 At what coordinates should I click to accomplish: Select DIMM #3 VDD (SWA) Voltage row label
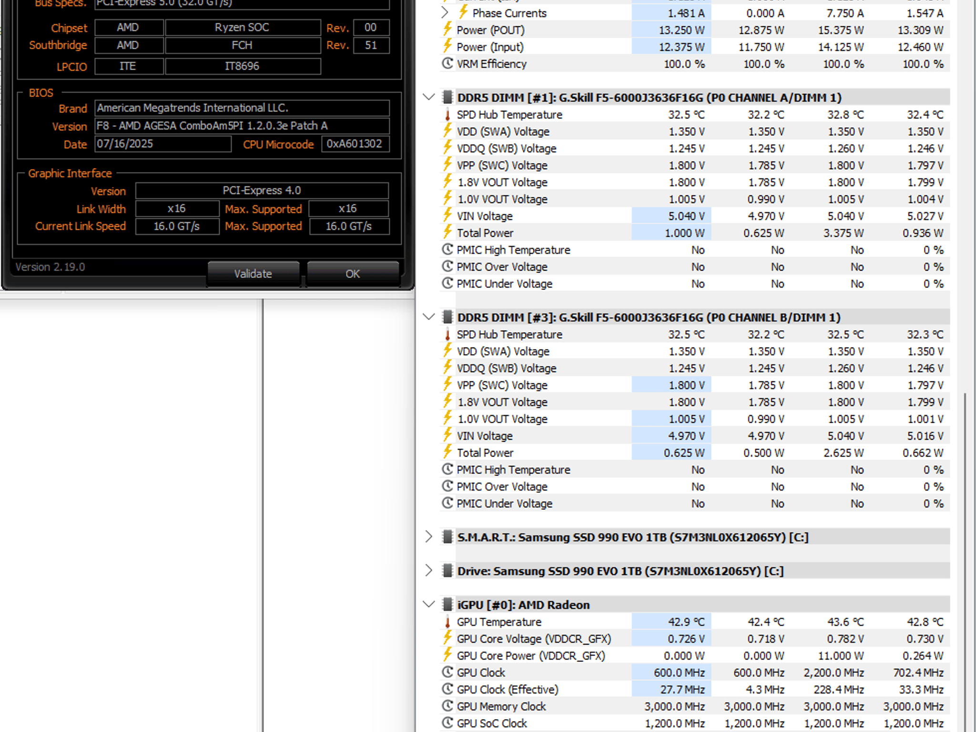pyautogui.click(x=503, y=352)
